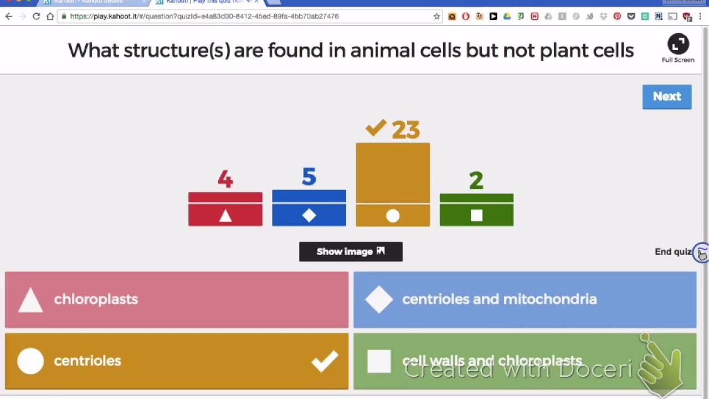
Task: Reload the Kahoot page
Action: [x=36, y=17]
